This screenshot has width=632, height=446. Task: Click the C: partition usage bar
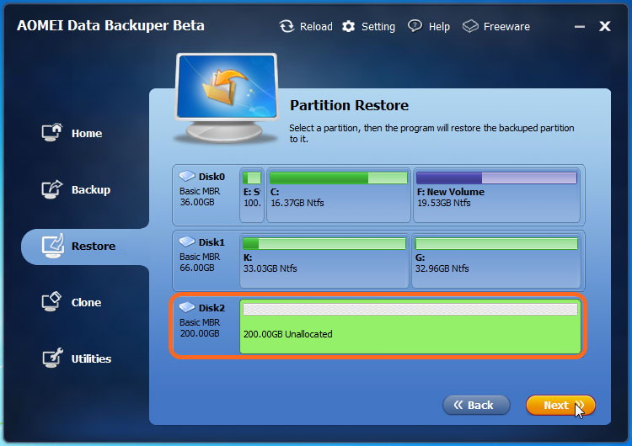339,178
